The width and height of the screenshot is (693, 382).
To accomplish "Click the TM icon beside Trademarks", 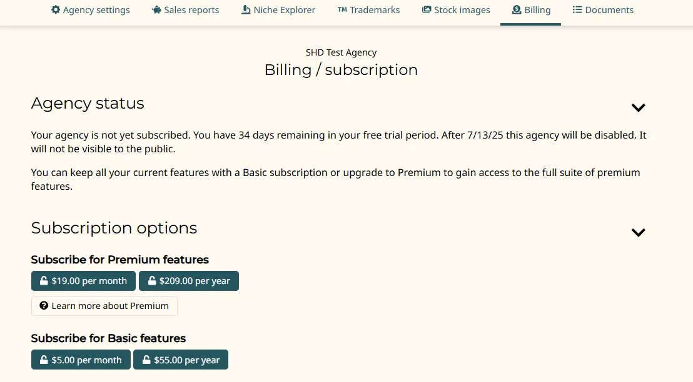I will [x=342, y=10].
